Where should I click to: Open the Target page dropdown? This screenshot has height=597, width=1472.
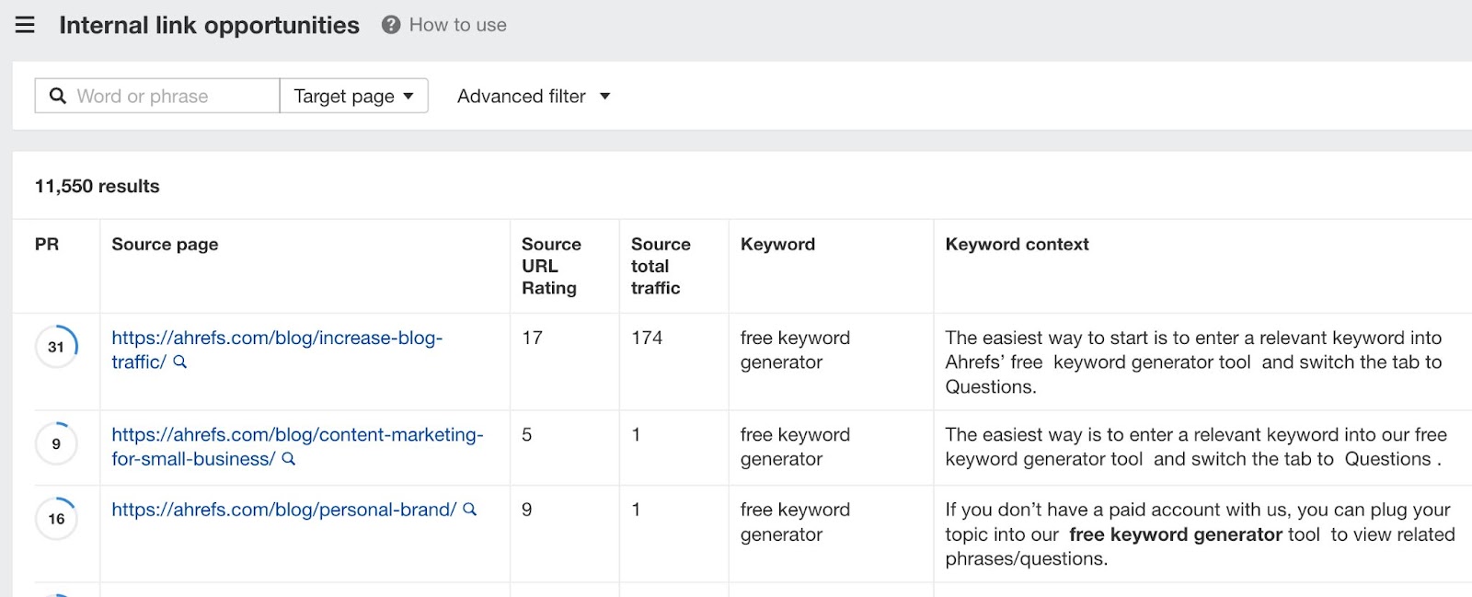click(x=353, y=96)
